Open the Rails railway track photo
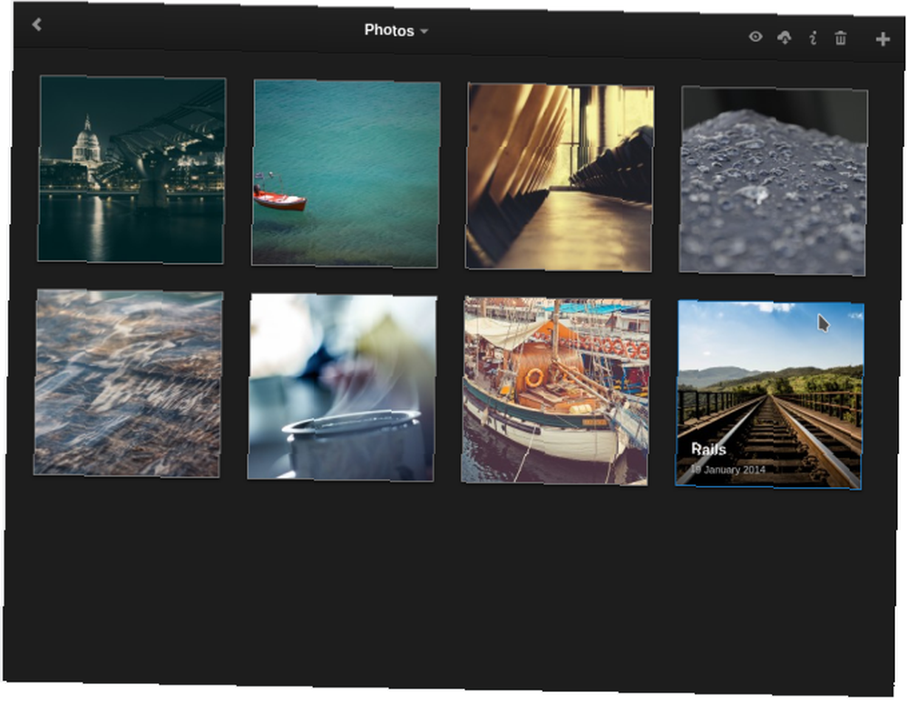This screenshot has width=907, height=701. point(769,395)
